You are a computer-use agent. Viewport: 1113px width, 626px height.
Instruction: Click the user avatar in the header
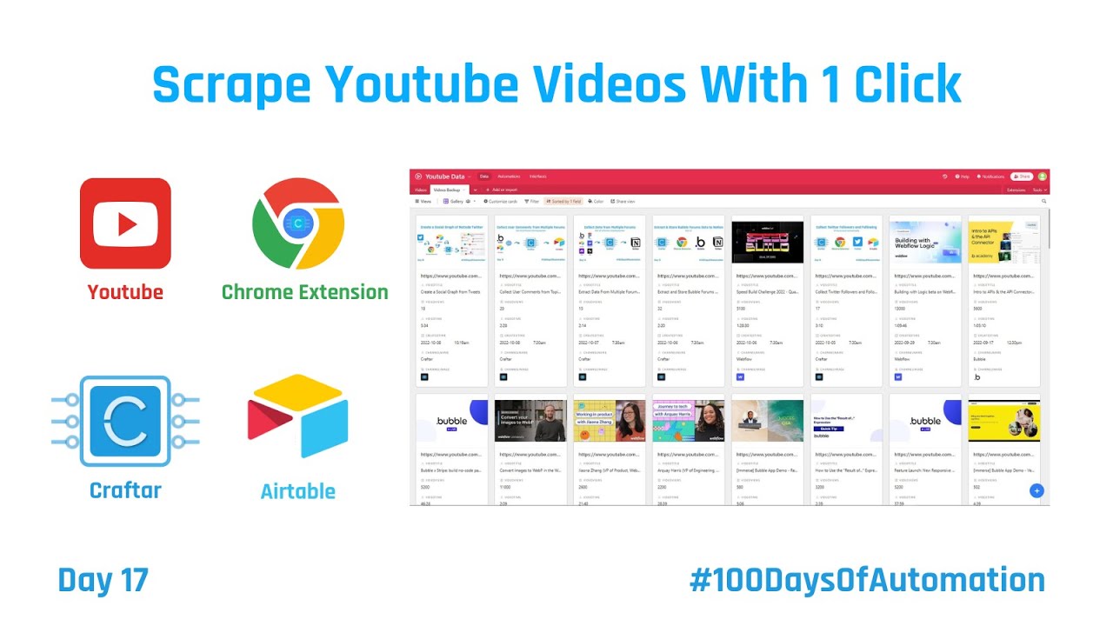(1043, 176)
